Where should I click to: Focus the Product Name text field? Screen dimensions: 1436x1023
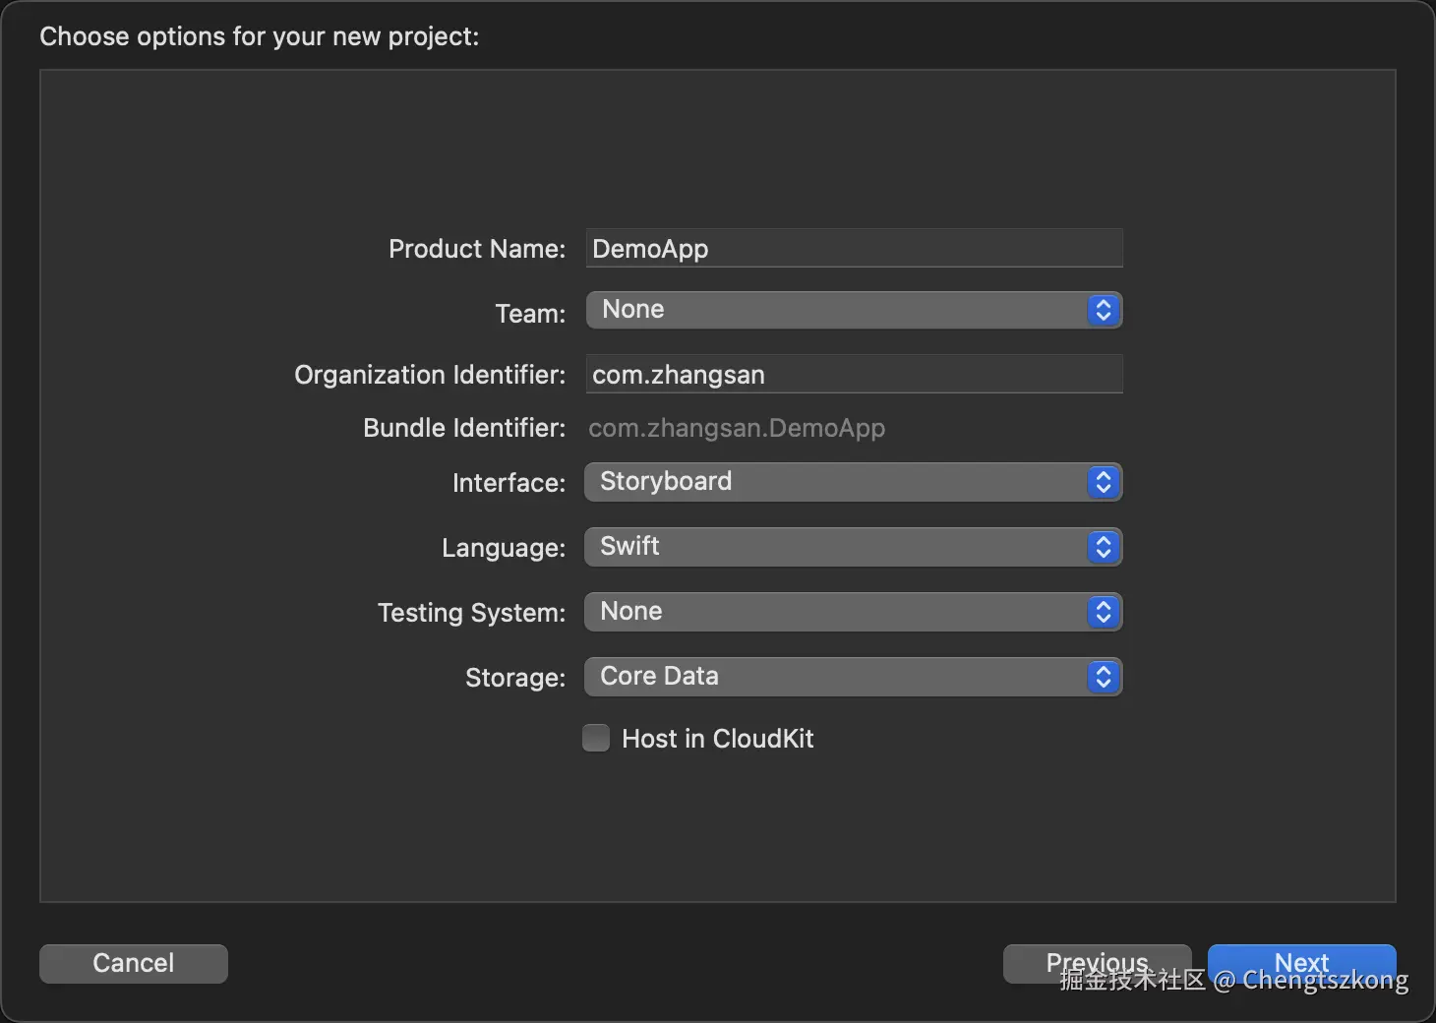tap(854, 249)
